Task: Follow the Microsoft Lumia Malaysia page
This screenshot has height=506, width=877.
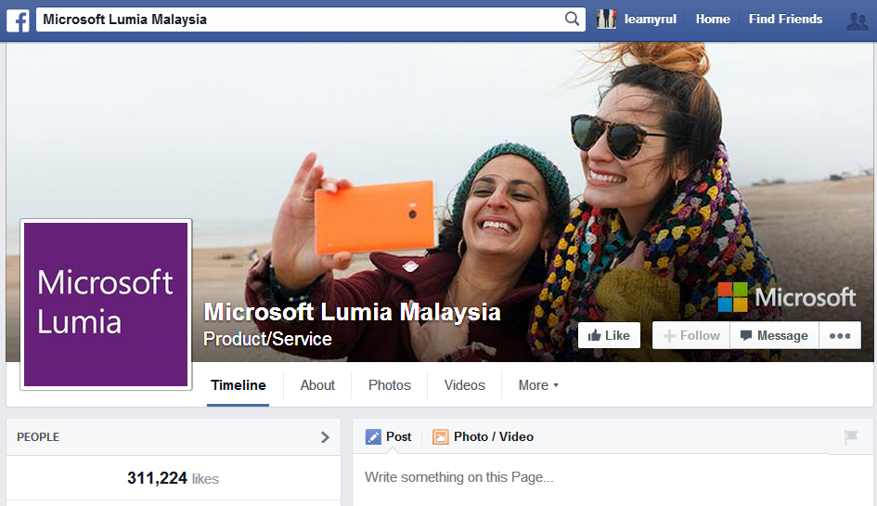Action: 690,336
